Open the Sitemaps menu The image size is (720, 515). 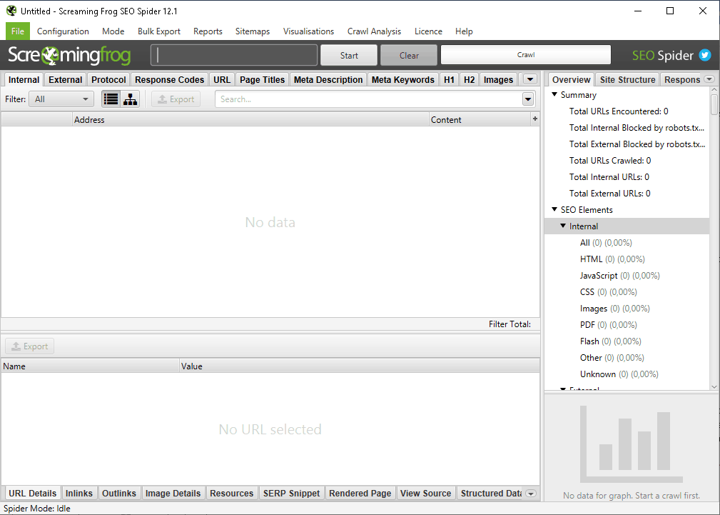click(253, 31)
